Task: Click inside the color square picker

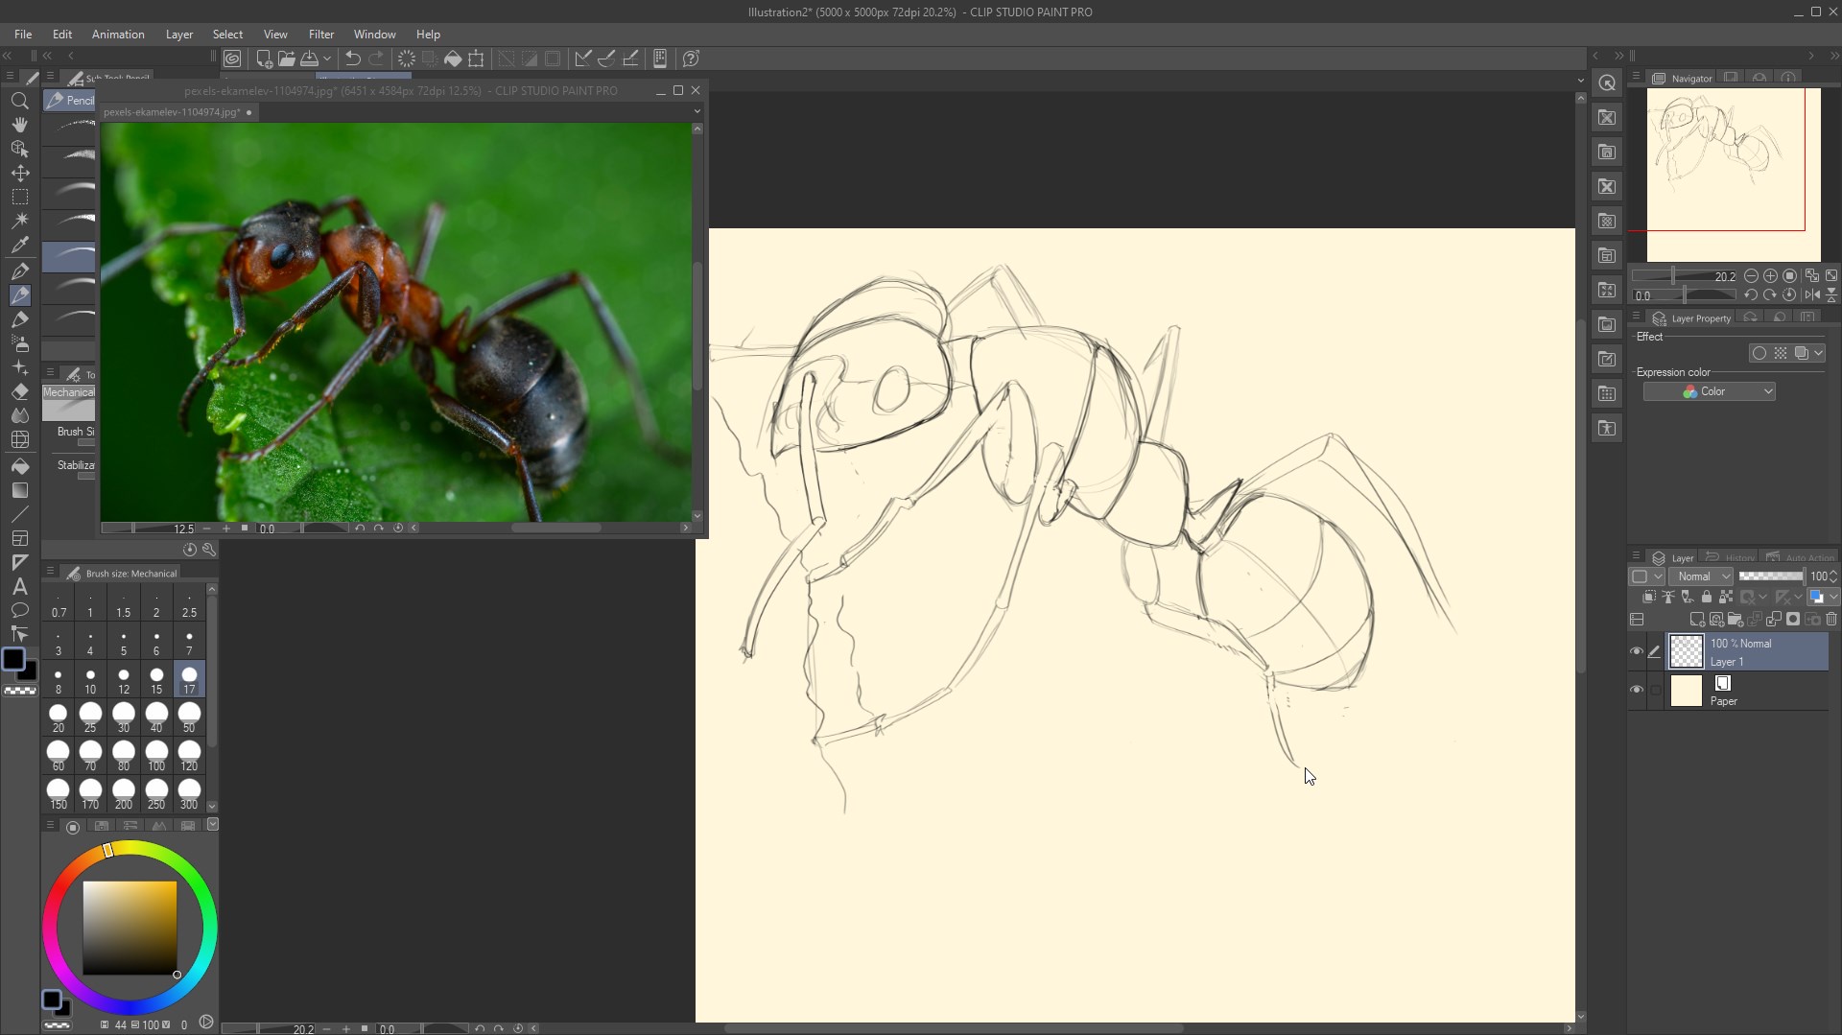Action: click(130, 928)
